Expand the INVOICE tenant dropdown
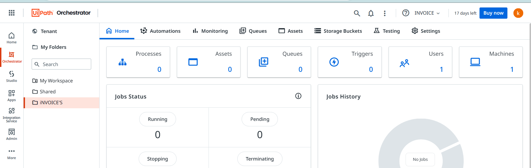 (427, 13)
